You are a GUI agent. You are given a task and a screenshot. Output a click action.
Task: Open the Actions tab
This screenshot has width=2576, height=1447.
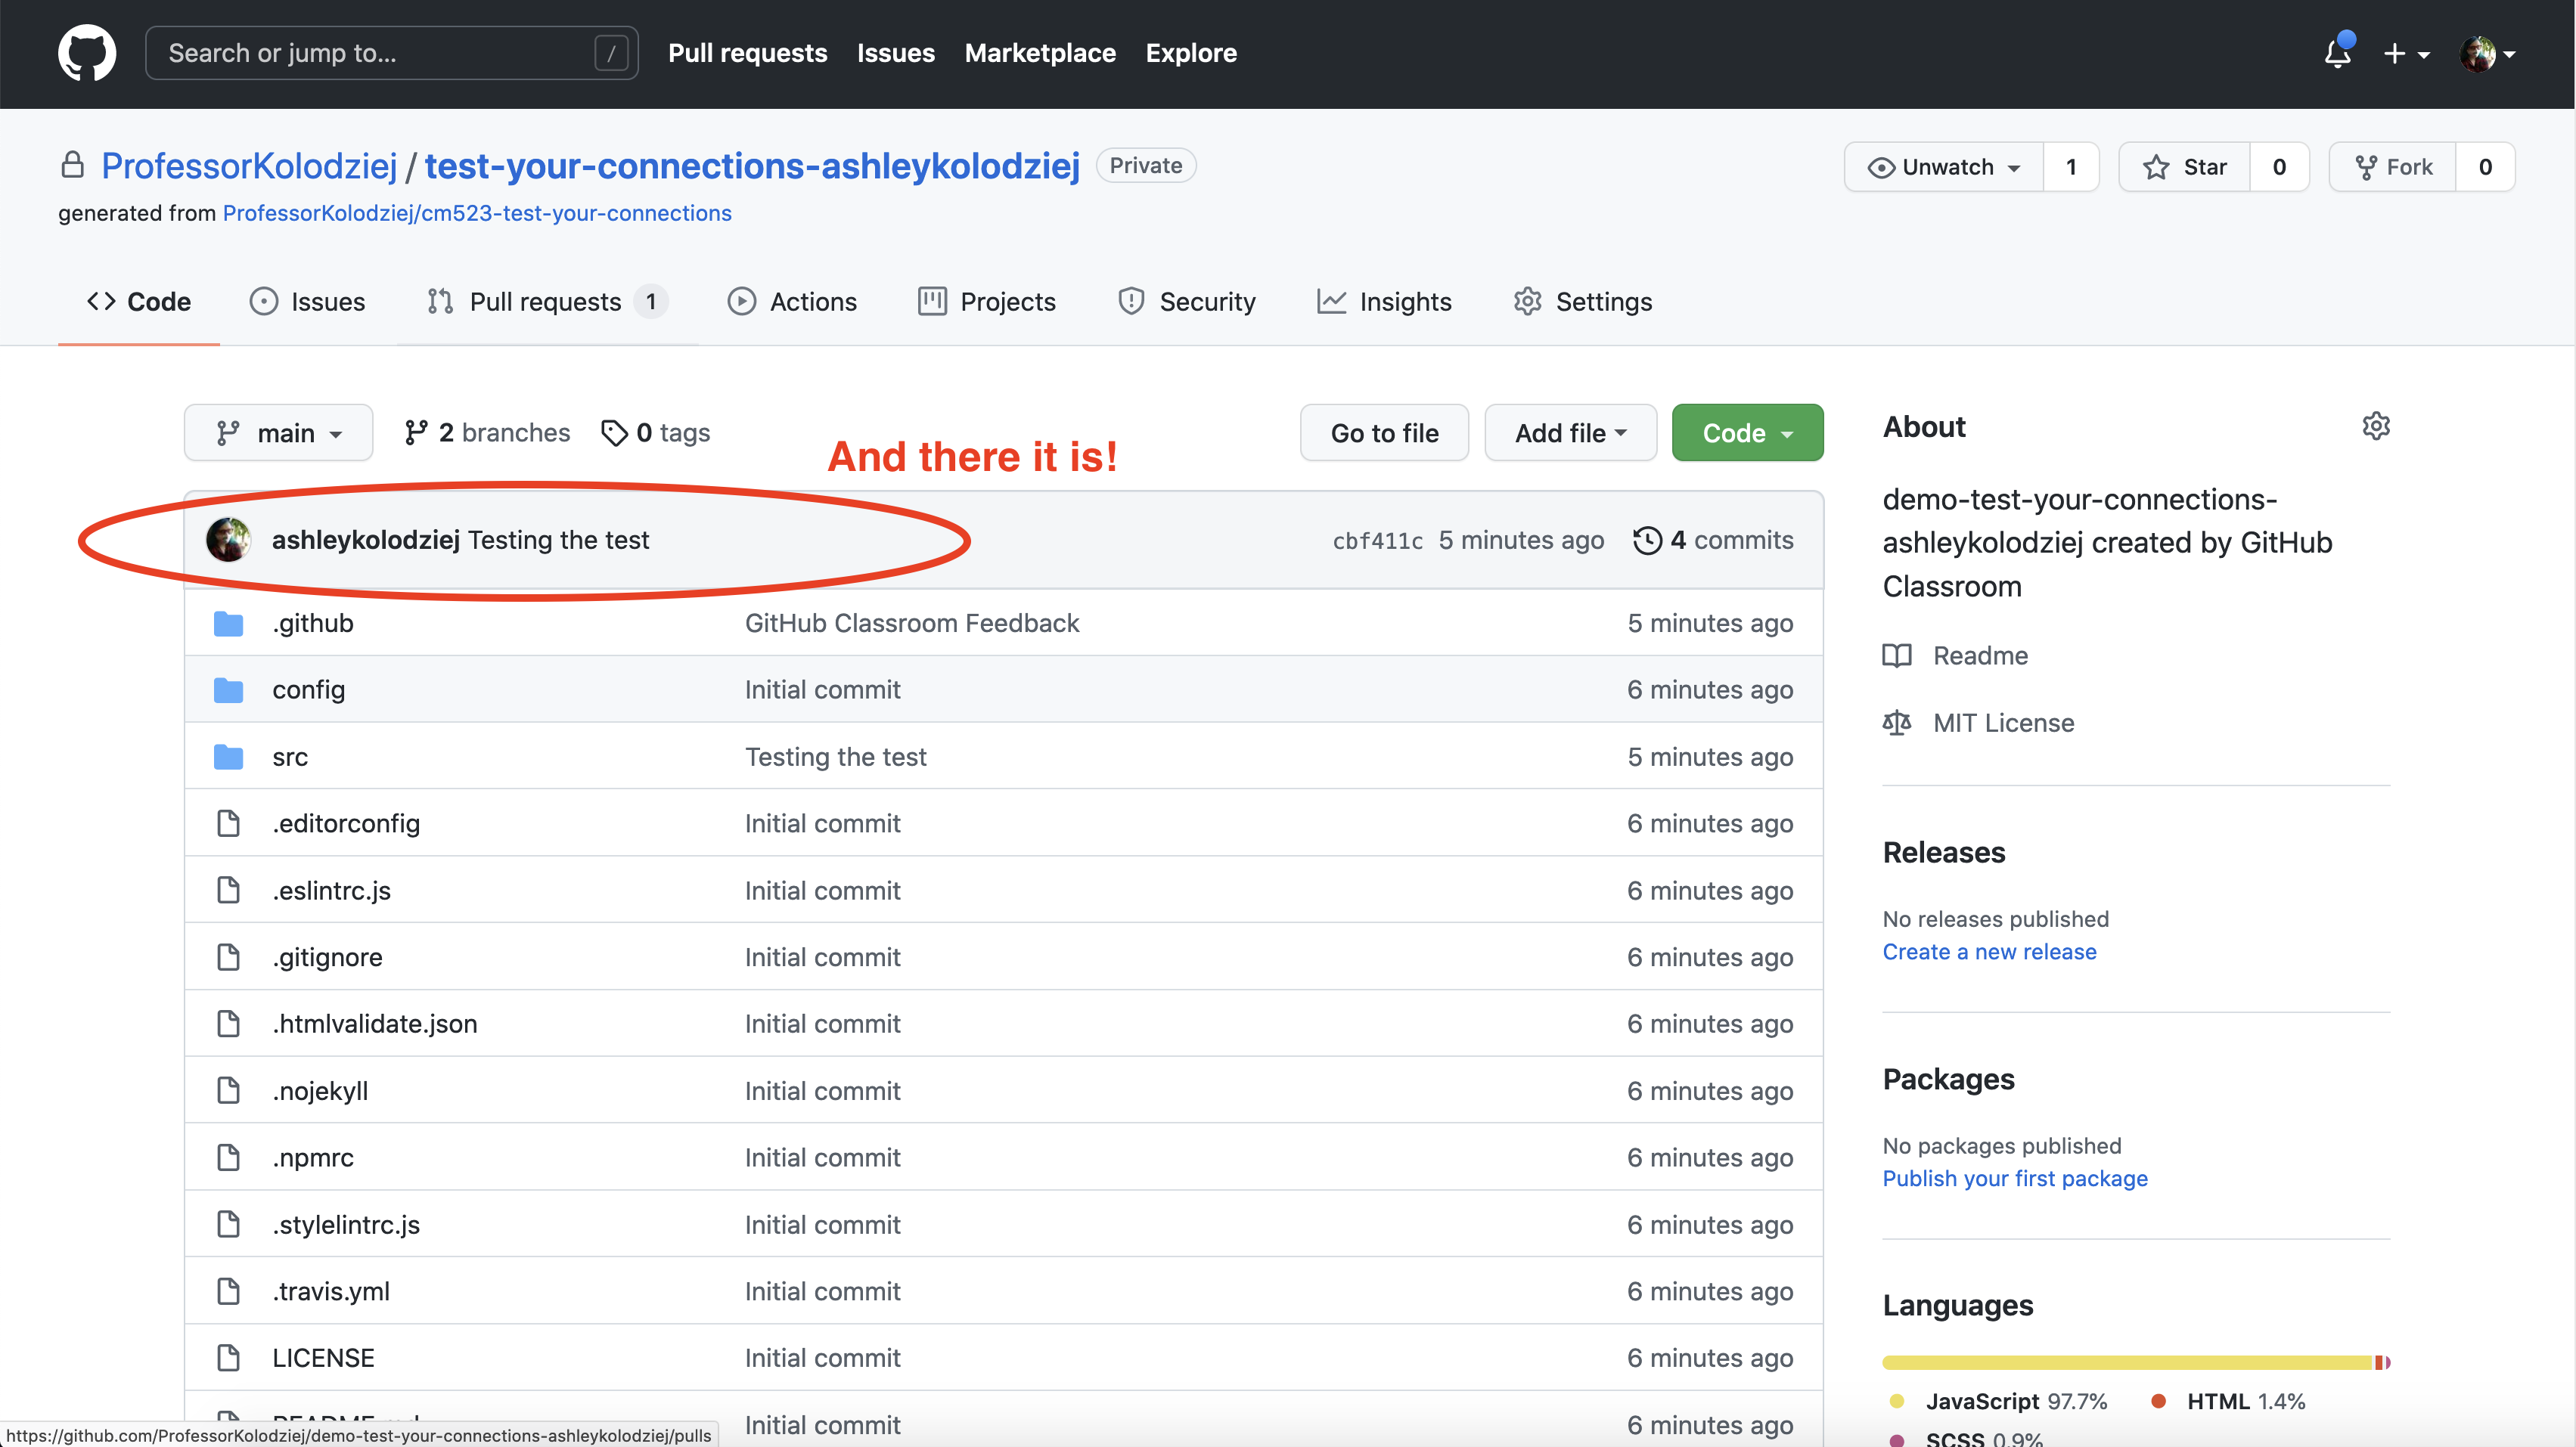(792, 302)
